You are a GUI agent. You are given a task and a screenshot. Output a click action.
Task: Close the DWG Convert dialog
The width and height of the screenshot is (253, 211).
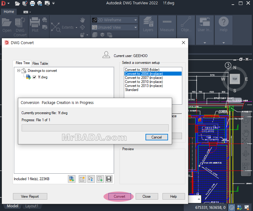click(183, 43)
